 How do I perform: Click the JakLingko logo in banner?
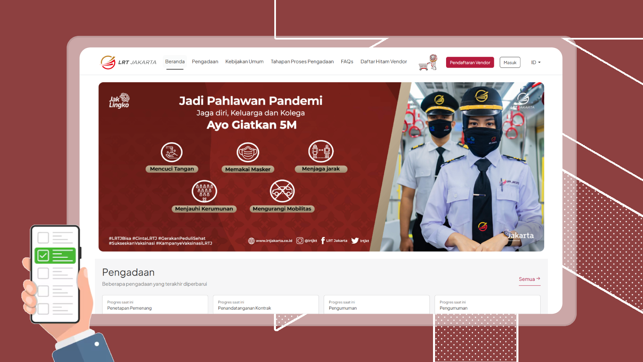click(x=119, y=101)
